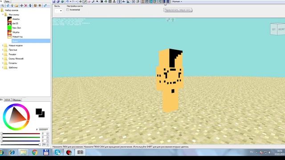Viewport: 285px width, 160px height.
Task: Toggle left leg visibility button
Action: [x=164, y=1]
